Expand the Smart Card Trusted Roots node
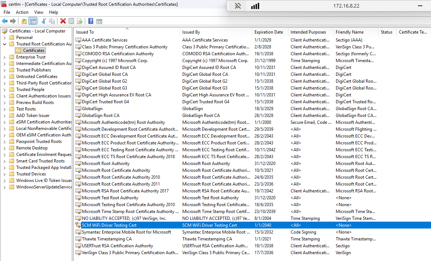 (x=4, y=161)
